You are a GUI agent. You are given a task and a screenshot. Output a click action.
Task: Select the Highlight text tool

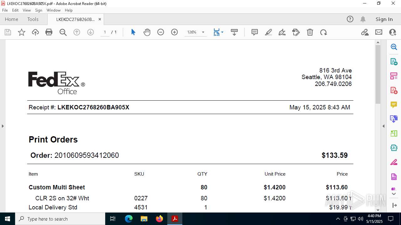tap(268, 32)
